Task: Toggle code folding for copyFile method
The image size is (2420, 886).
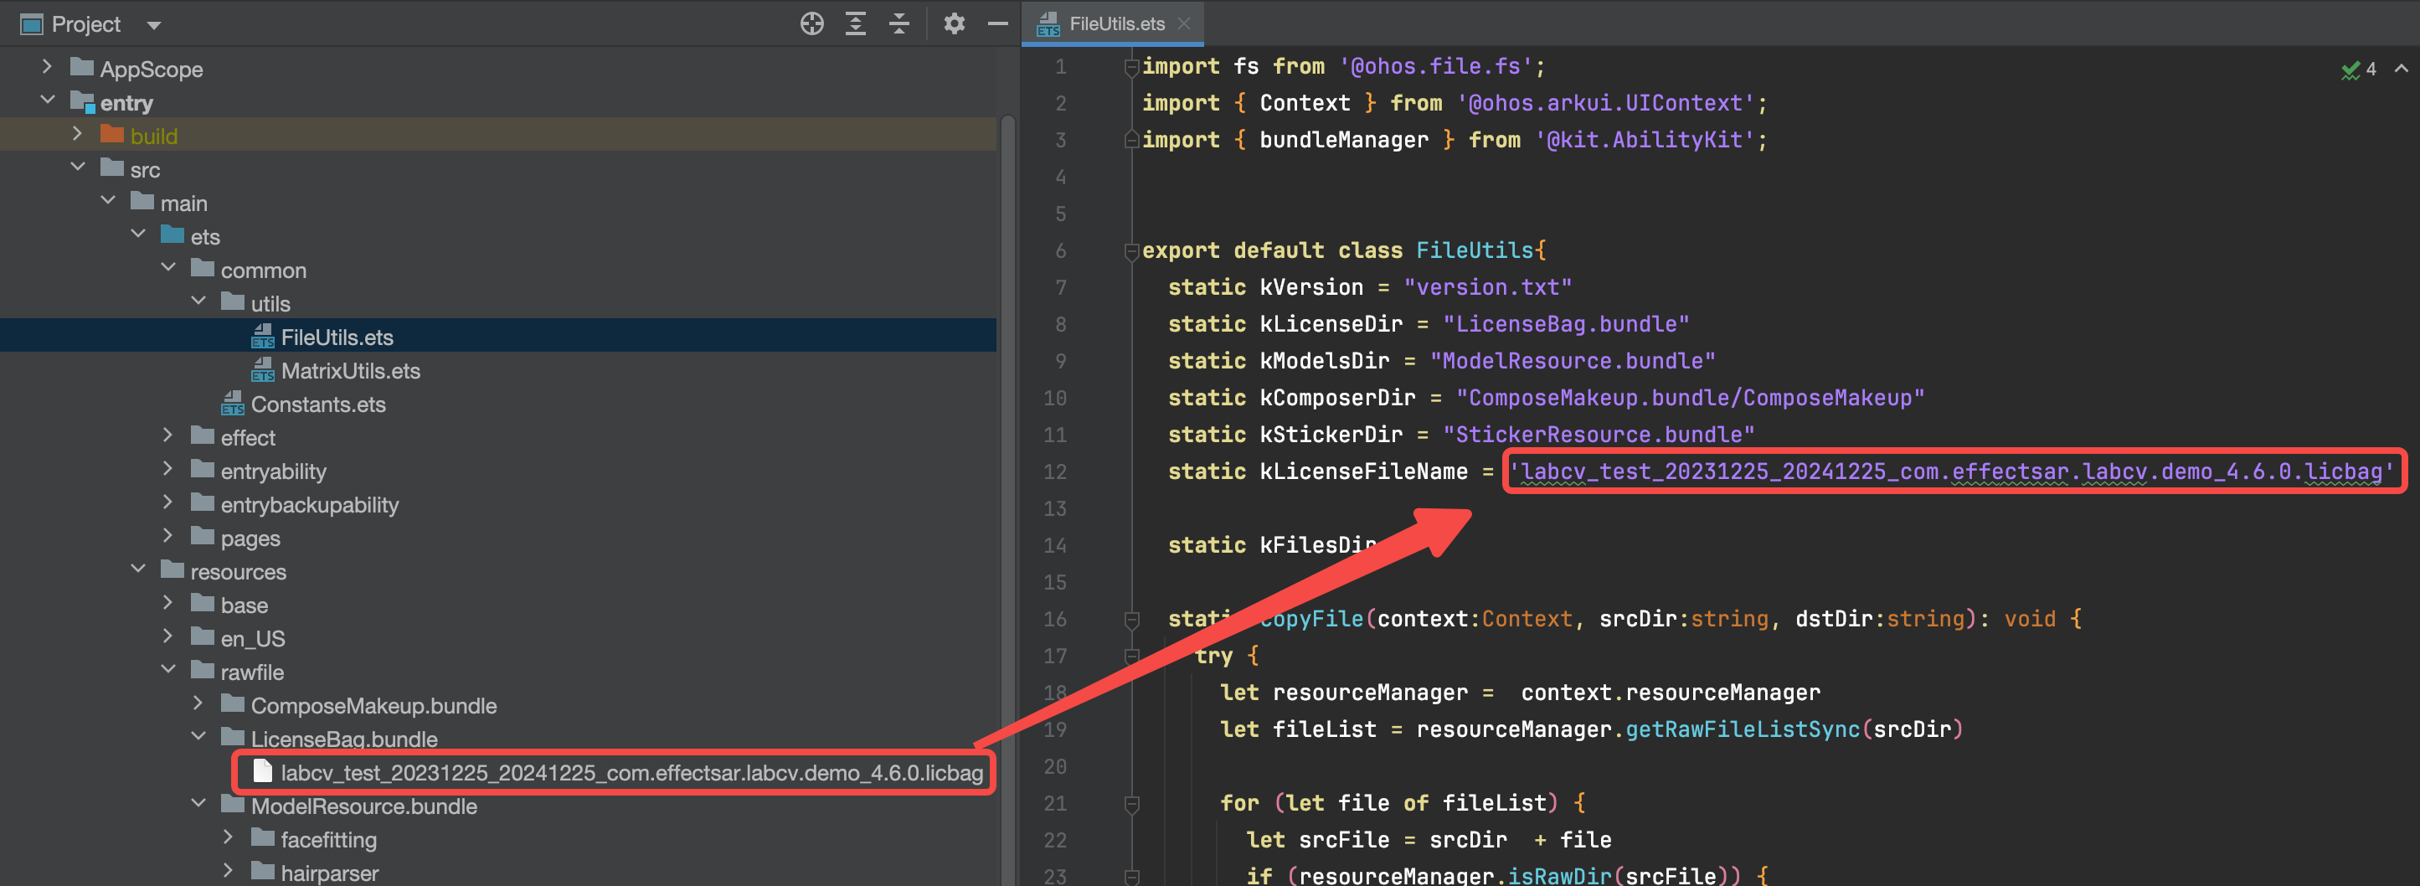Action: click(x=1131, y=619)
